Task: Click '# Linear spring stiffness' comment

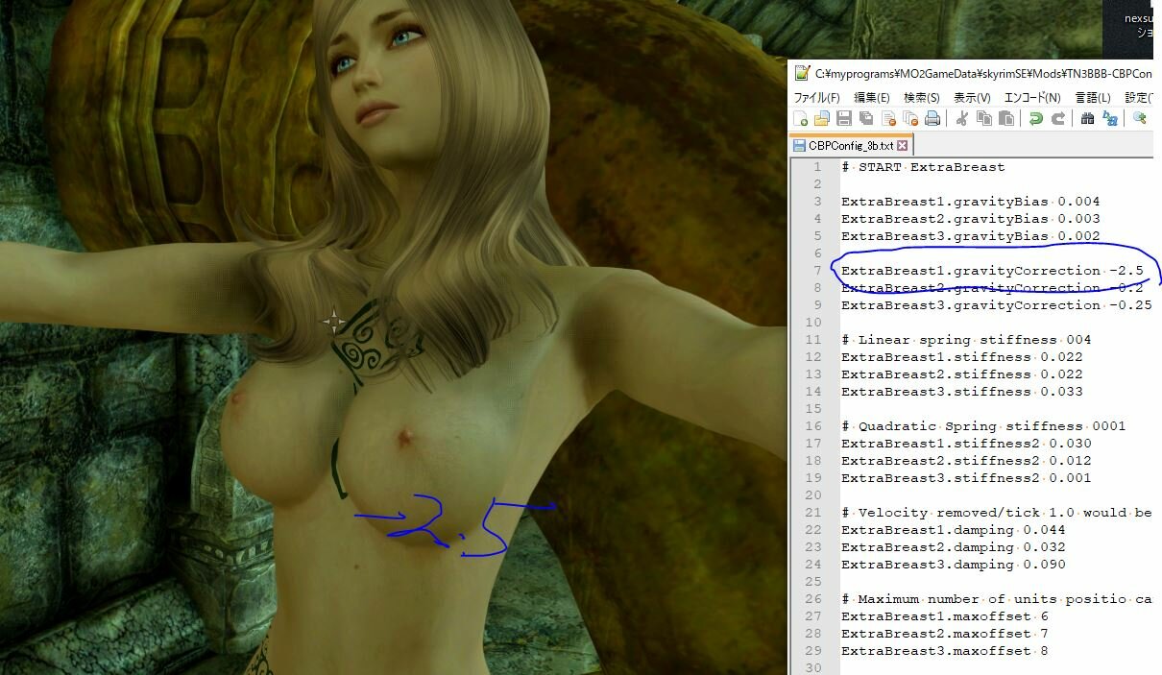Action: pyautogui.click(x=966, y=340)
